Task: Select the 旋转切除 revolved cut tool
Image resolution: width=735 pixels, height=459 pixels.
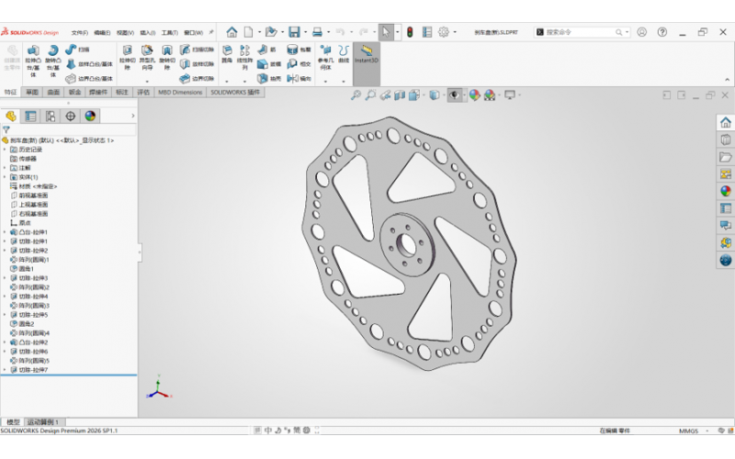Action: tap(167, 57)
